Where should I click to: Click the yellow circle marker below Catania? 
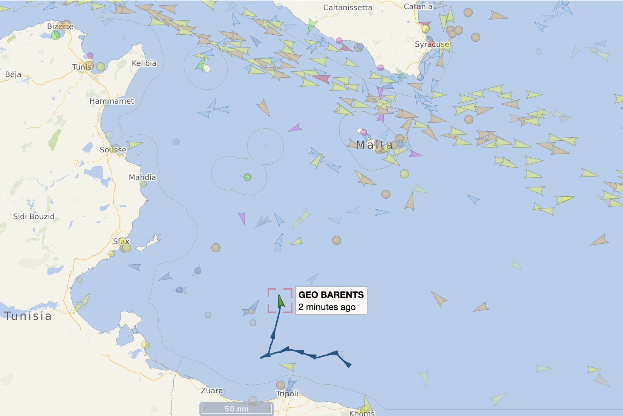click(x=426, y=29)
